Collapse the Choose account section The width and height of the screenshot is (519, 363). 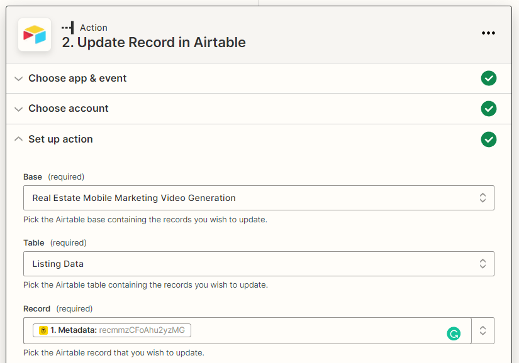18,108
